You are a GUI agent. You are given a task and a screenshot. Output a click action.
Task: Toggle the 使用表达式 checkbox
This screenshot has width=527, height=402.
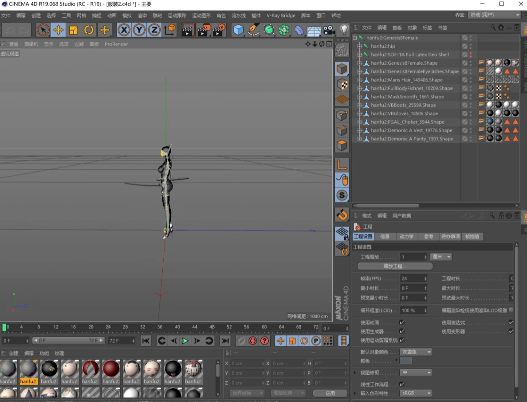[x=511, y=322]
